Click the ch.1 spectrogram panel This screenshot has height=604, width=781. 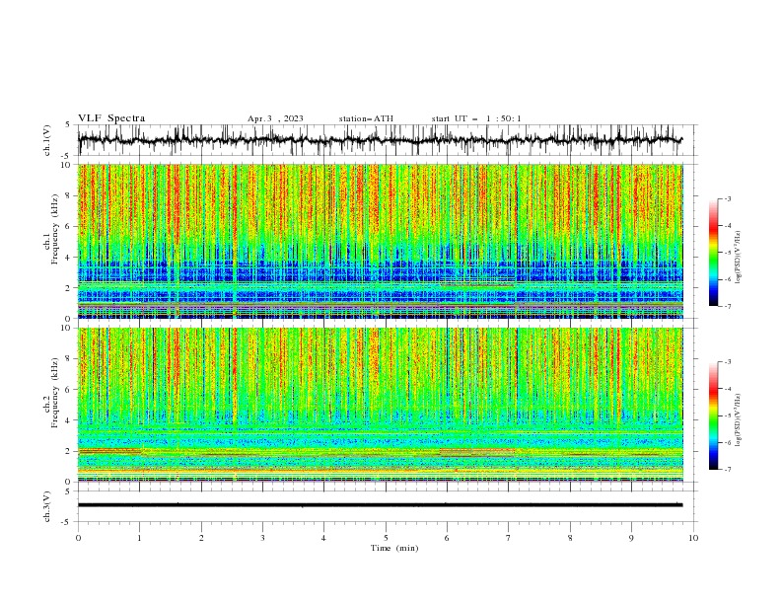coord(380,241)
